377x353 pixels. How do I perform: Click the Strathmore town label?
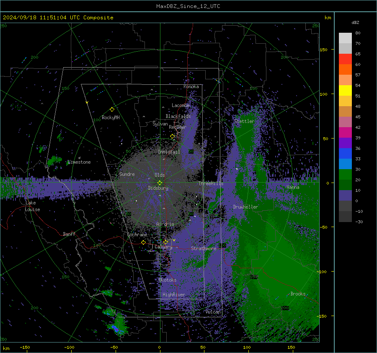tap(204, 248)
